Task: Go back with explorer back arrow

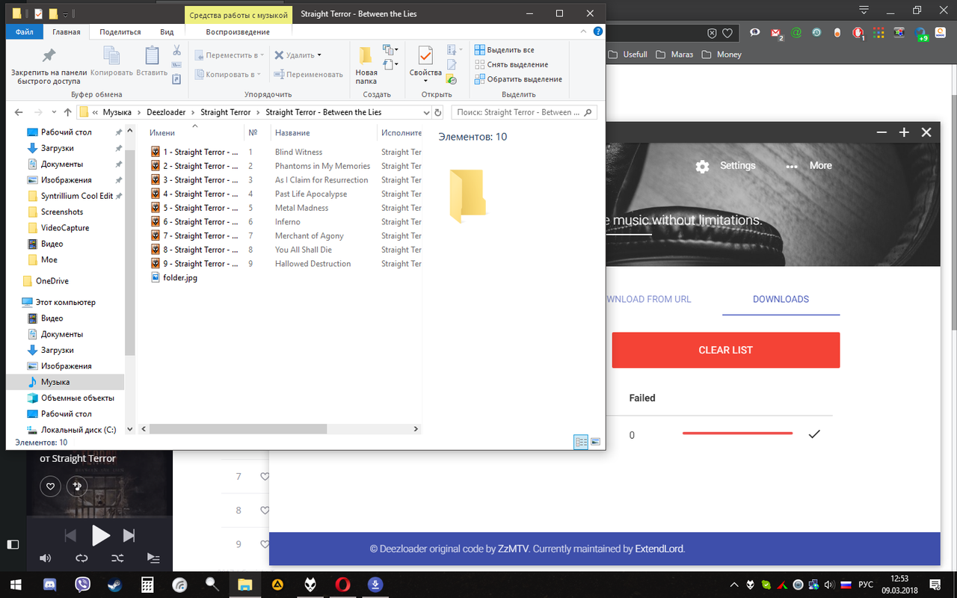Action: (19, 112)
